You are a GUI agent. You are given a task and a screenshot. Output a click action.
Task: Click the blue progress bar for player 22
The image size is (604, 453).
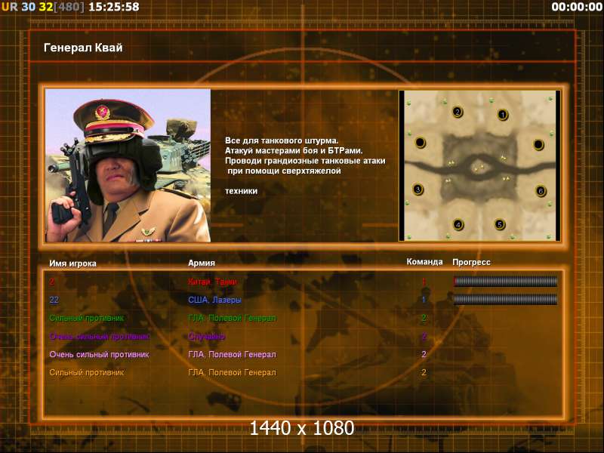(x=505, y=299)
